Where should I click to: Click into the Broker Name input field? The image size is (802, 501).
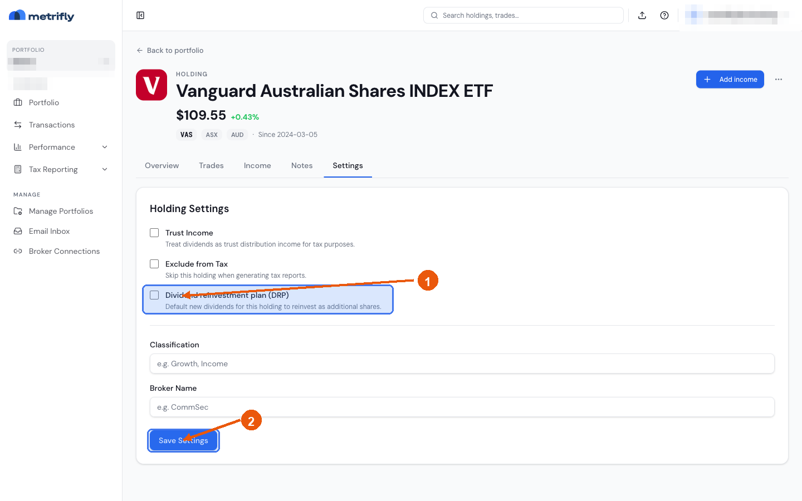[462, 407]
